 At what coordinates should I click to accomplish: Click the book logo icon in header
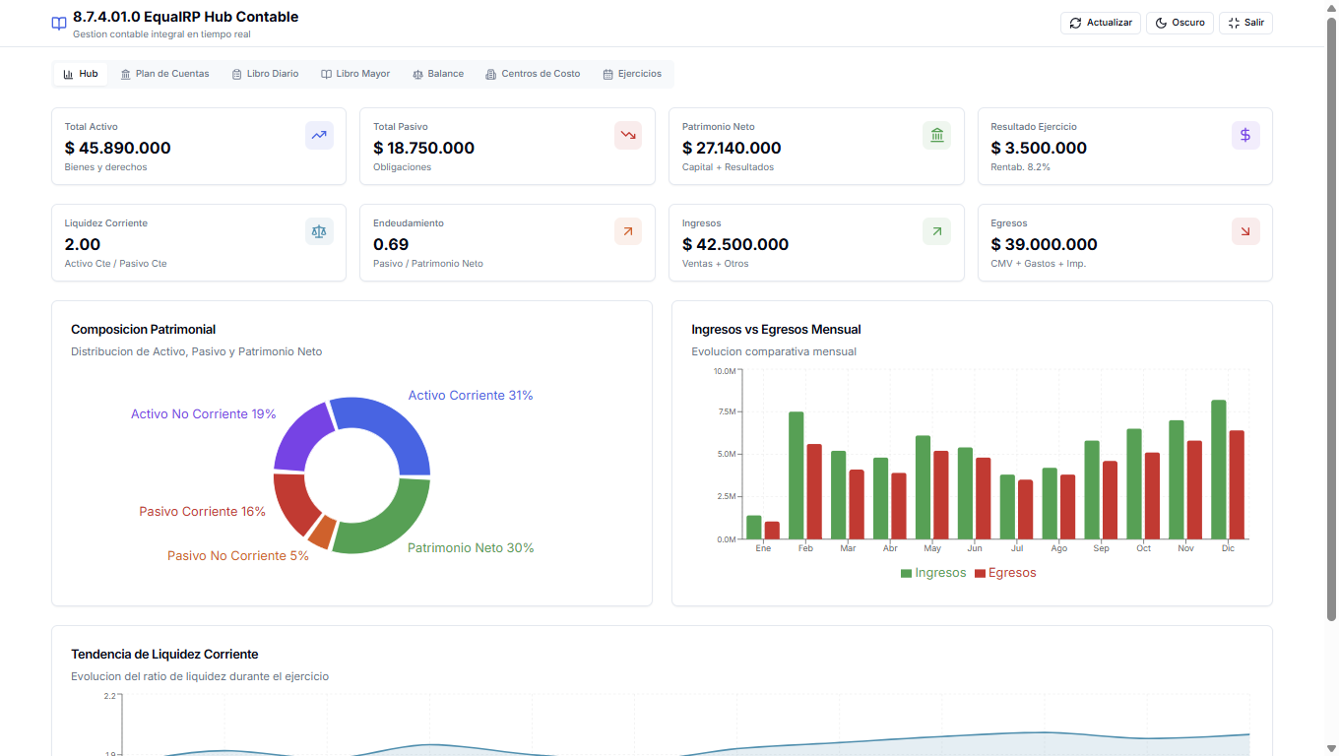pos(59,24)
